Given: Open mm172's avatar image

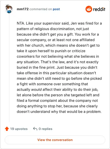Looking at the screenshot, I should pos(9,9).
